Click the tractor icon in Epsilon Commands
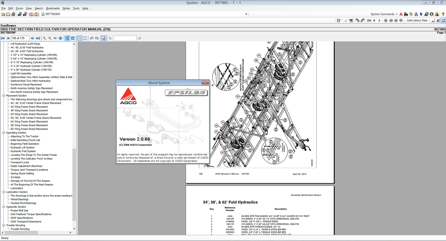The height and width of the screenshot is (241, 446). point(406,14)
